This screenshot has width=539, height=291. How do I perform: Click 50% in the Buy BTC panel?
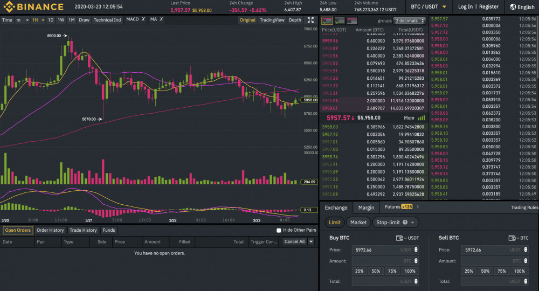[x=376, y=271]
